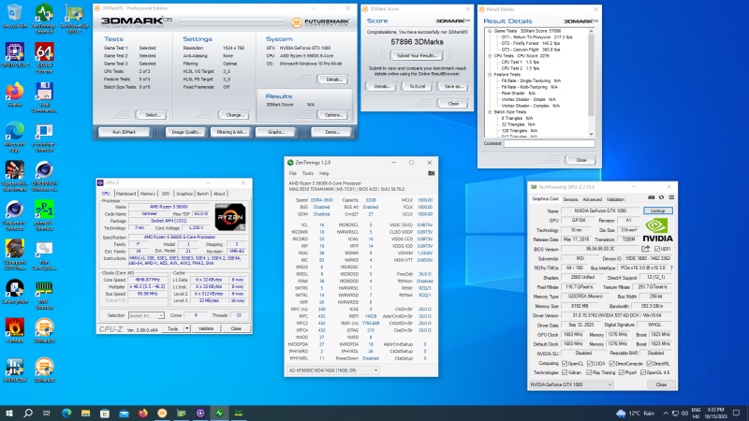
Task: Open the CPU-Z Tools dropdown arrow
Action: (x=186, y=328)
